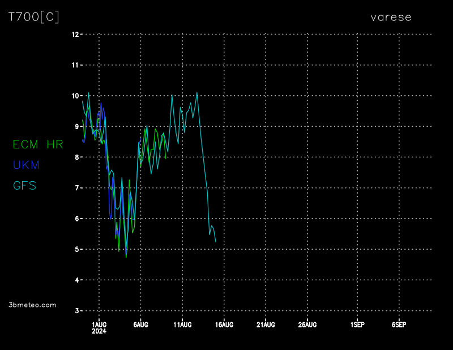Screen dimensions: 453x350
Task: Select the UKM legend entry
Action: click(x=26, y=165)
